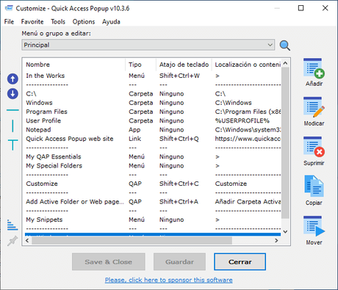The height and width of the screenshot is (290, 338).
Task: Open the Tools menu
Action: tap(58, 22)
